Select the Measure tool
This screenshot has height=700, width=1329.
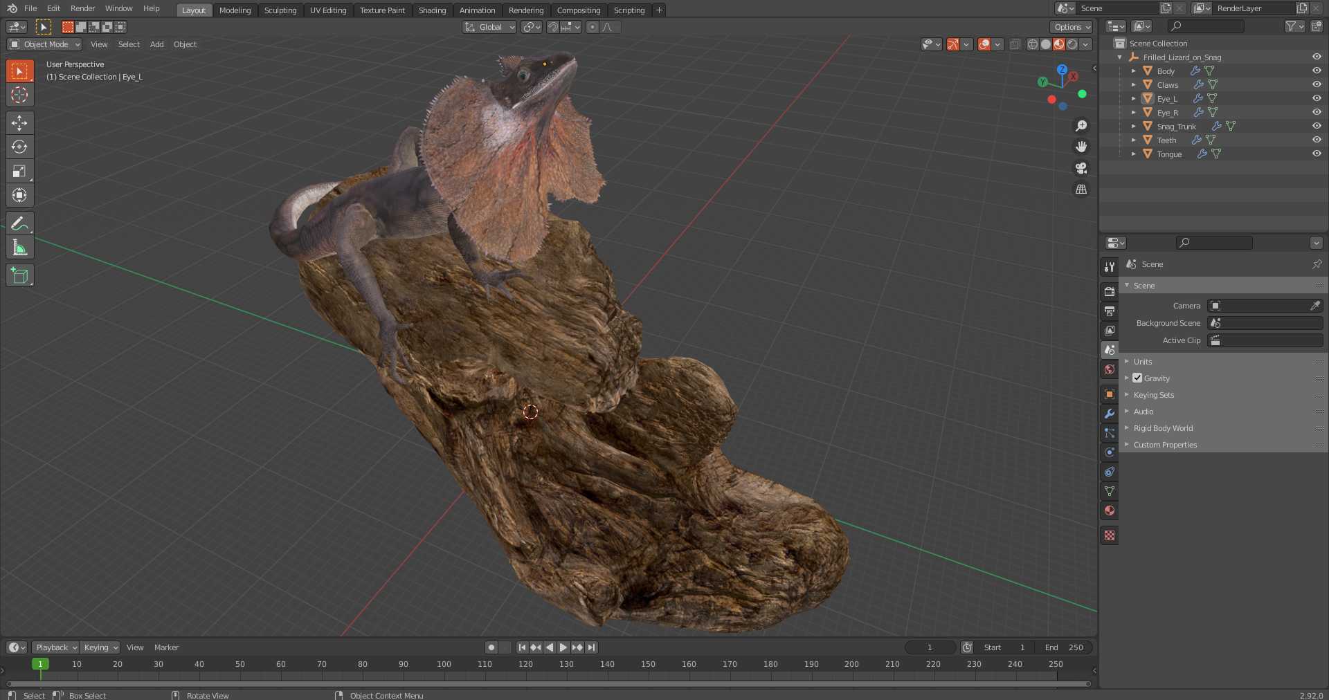pos(19,248)
